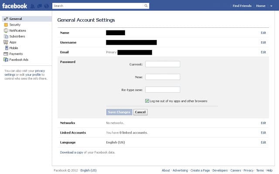Click Save Changes button
The width and height of the screenshot is (279, 174).
click(x=119, y=112)
